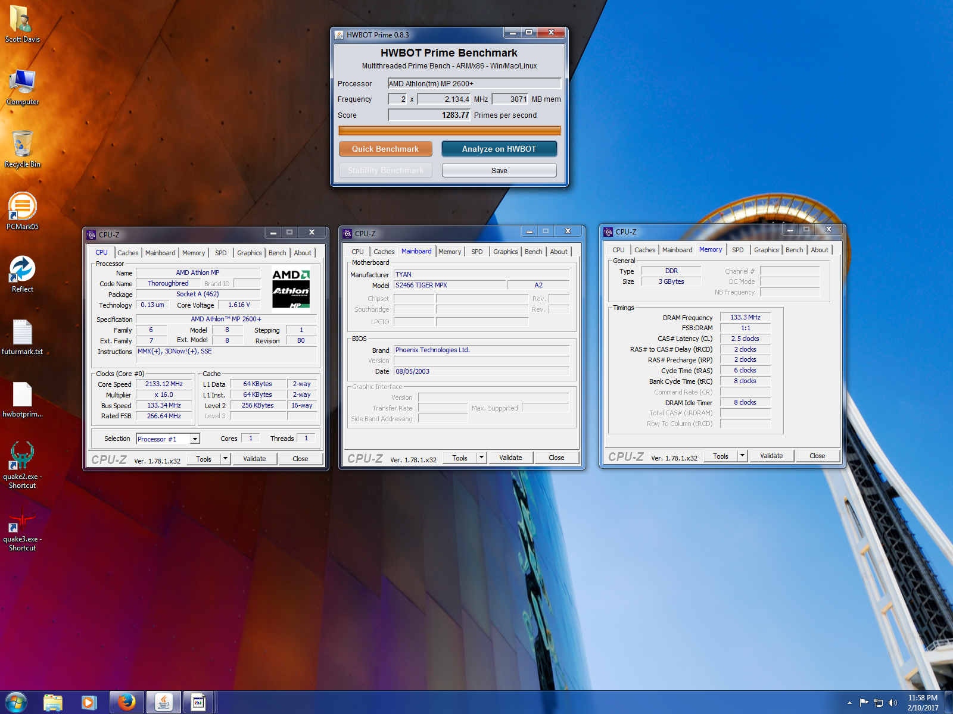953x714 pixels.
Task: Click the HWBOT Prime Processor field
Action: pos(474,83)
